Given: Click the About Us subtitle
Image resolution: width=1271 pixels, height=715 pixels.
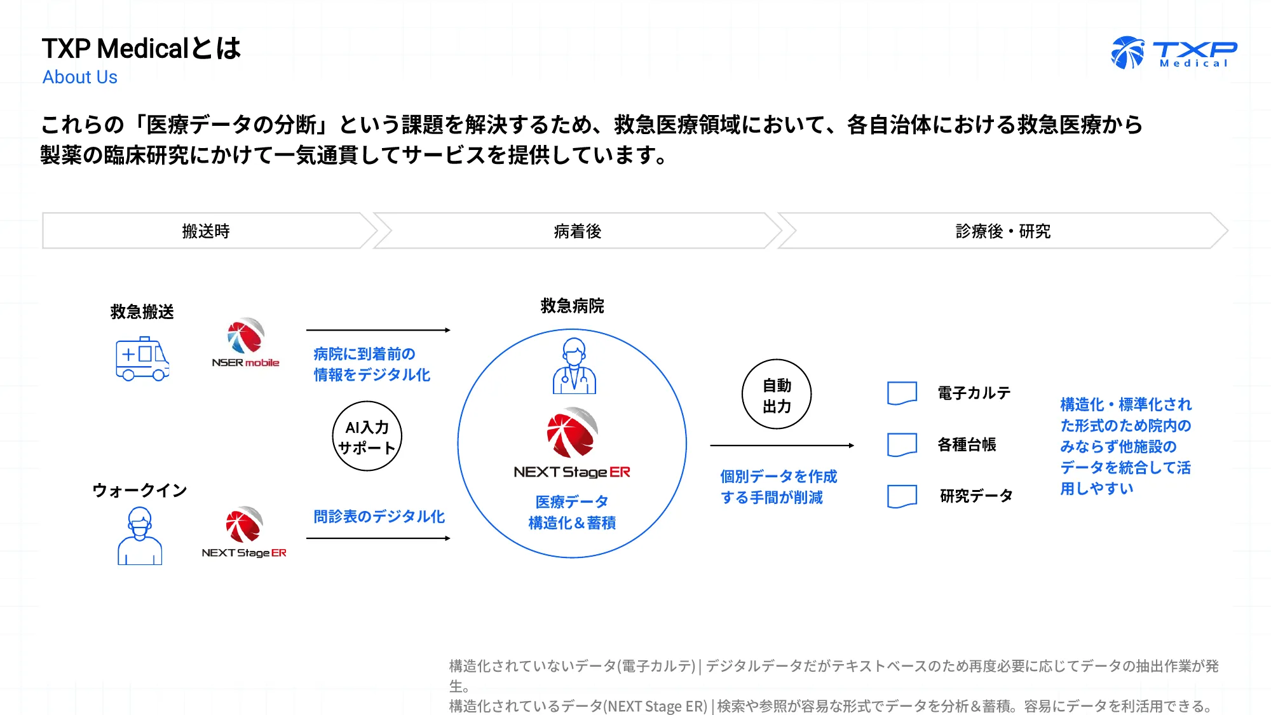Looking at the screenshot, I should pos(80,77).
